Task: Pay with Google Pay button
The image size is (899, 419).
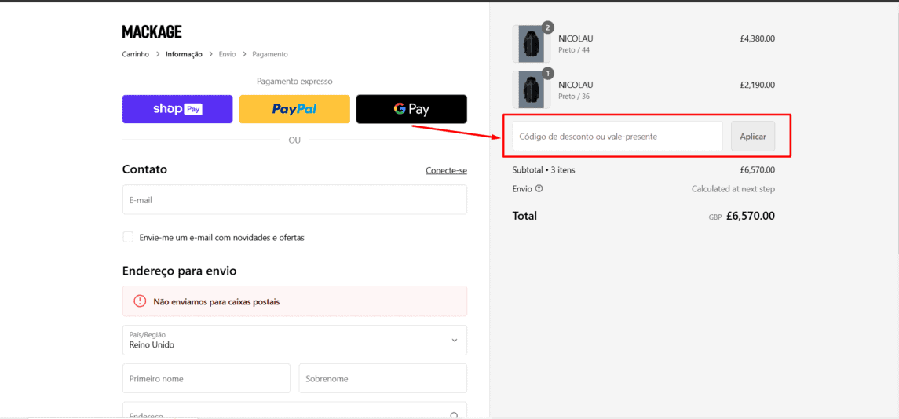Action: coord(411,109)
